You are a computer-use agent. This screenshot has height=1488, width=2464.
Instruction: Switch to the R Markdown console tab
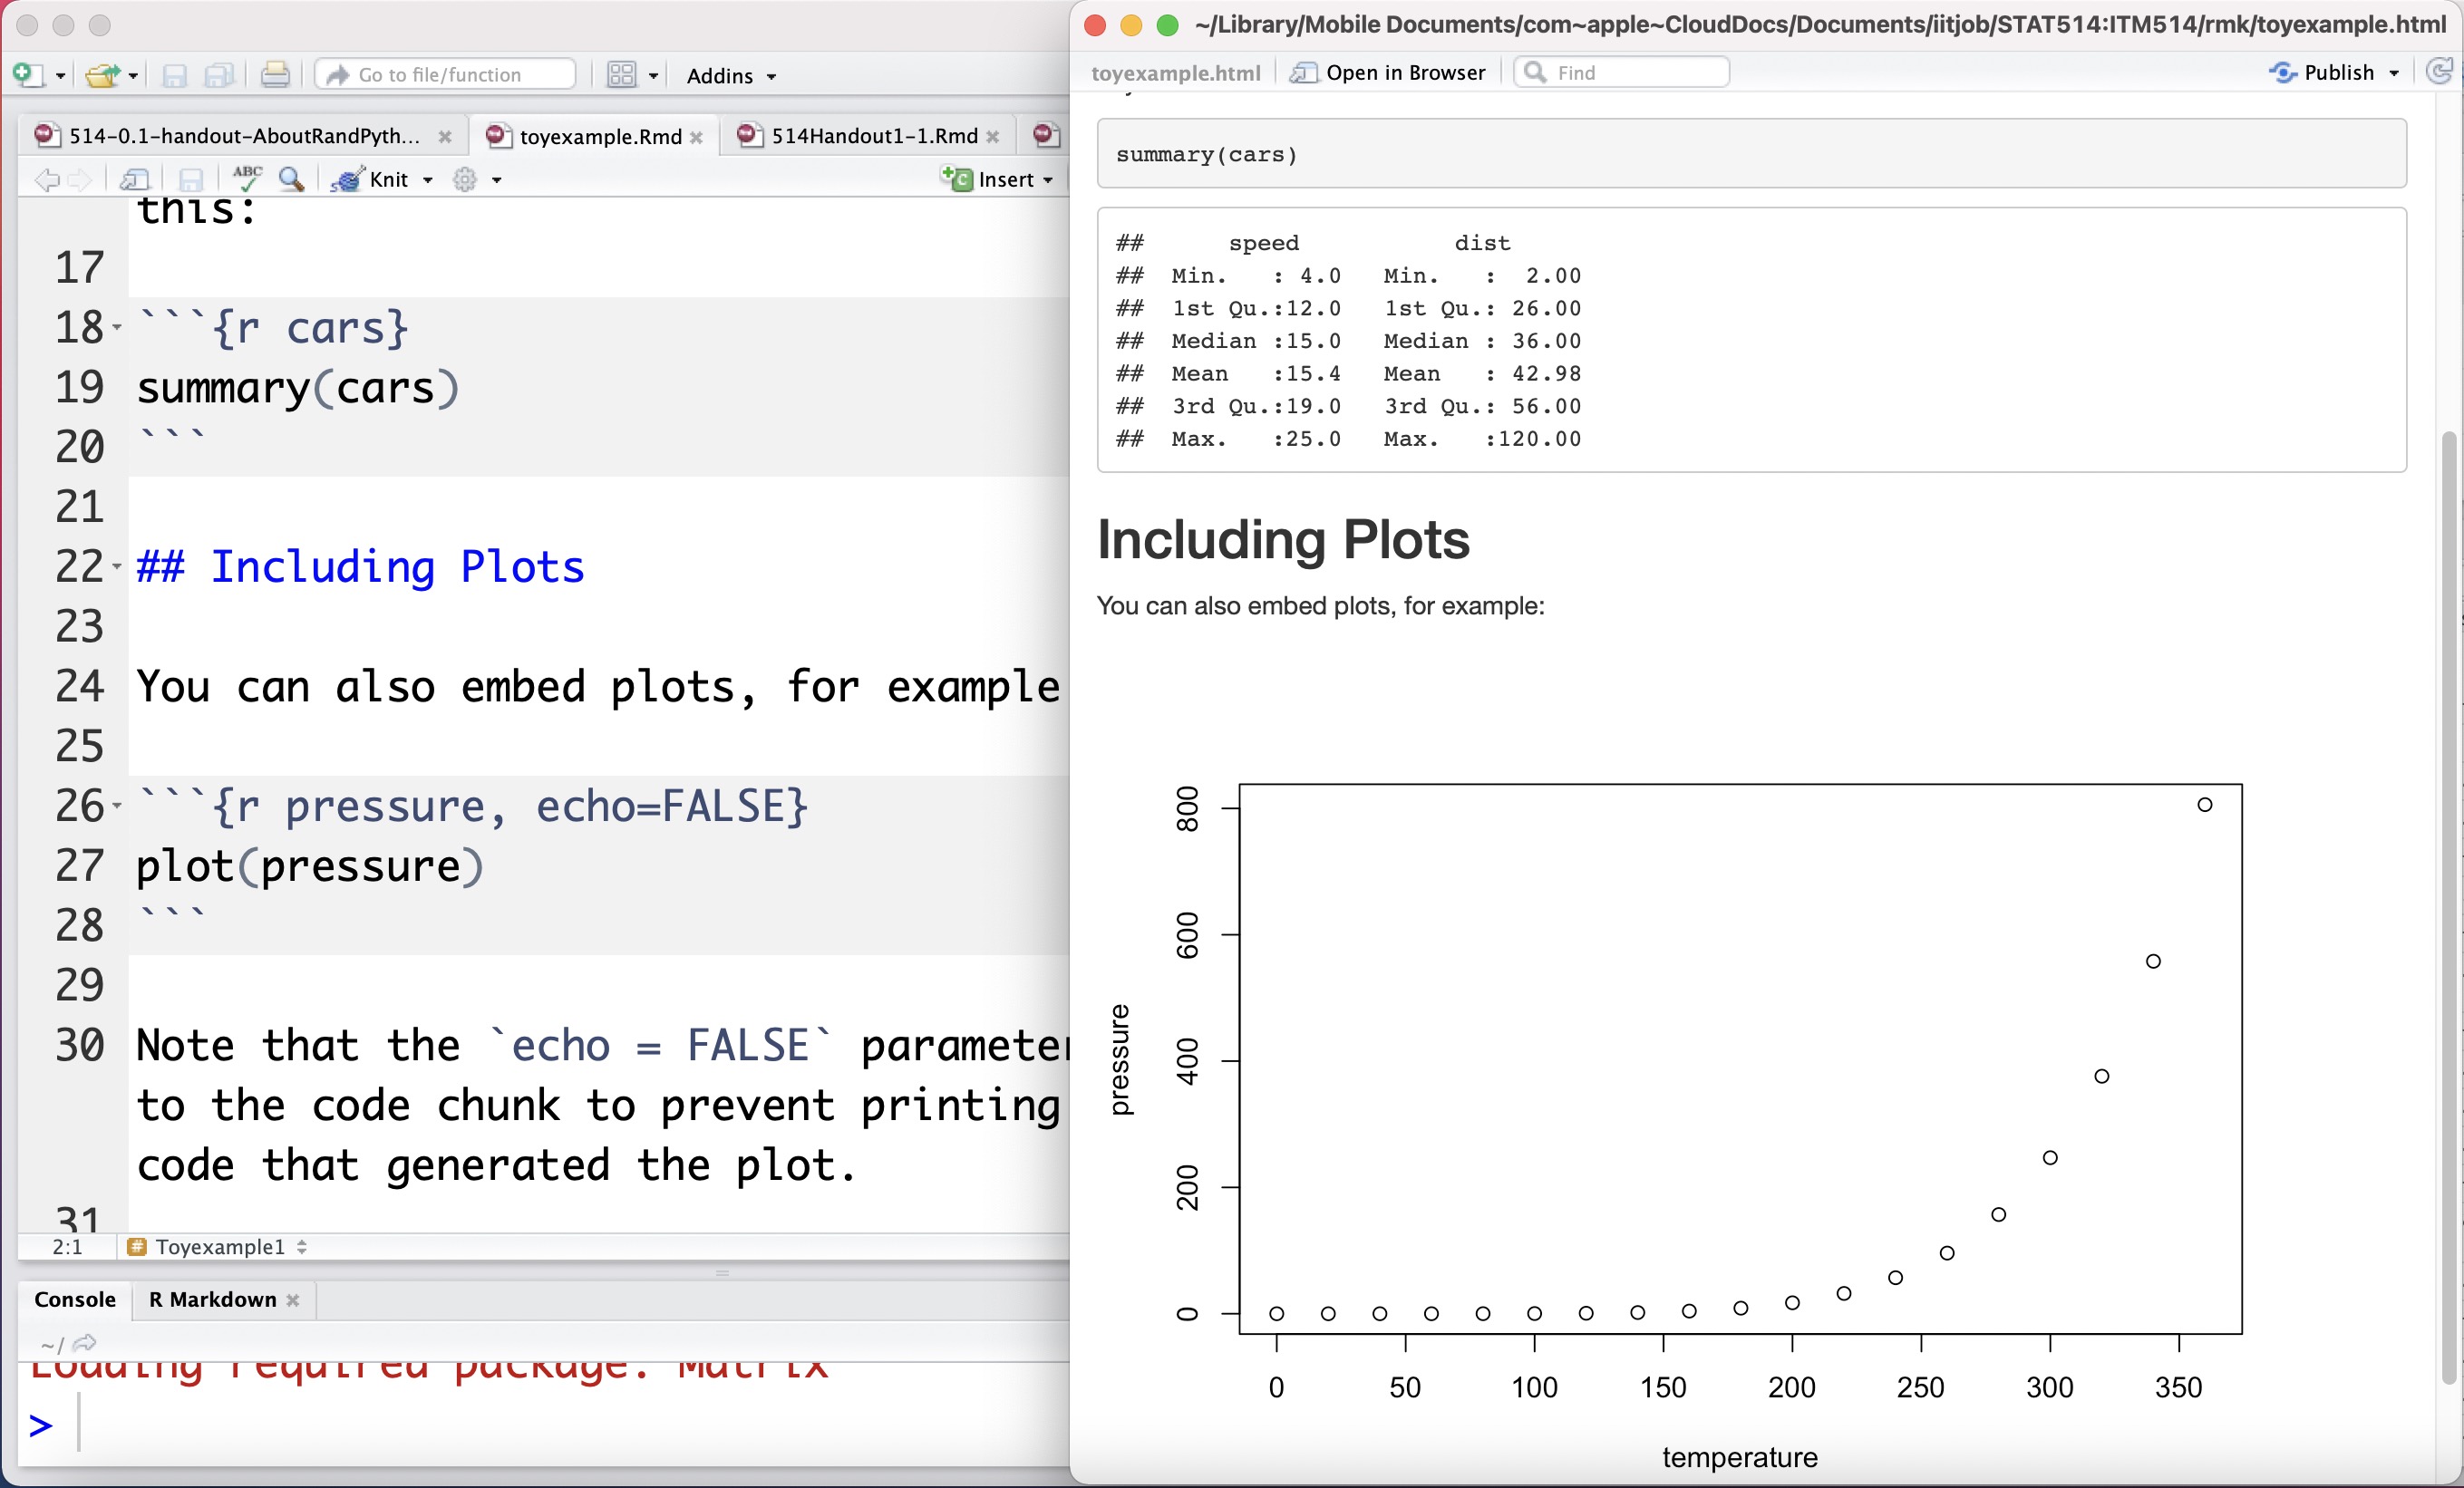212,1300
